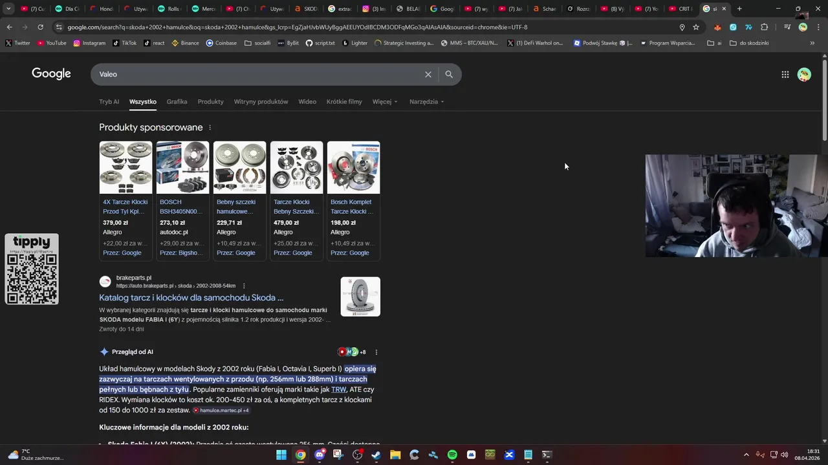Expand the Narzędzia tools dropdown

coord(427,101)
